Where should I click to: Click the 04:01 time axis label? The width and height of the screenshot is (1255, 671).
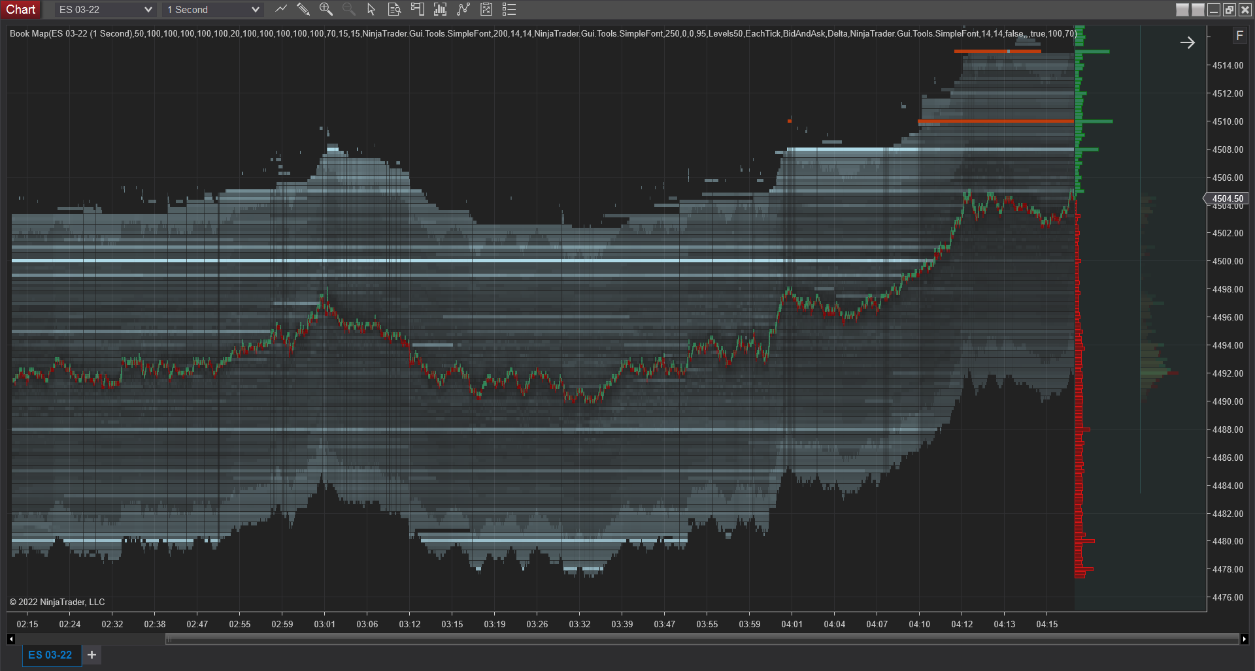(792, 624)
